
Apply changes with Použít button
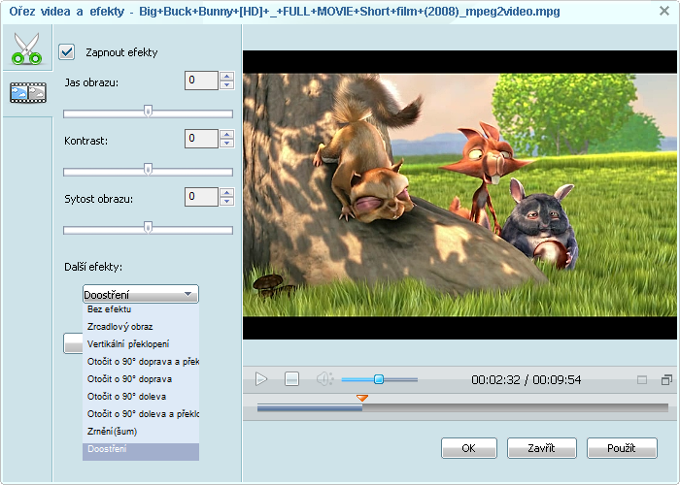pyautogui.click(x=622, y=448)
